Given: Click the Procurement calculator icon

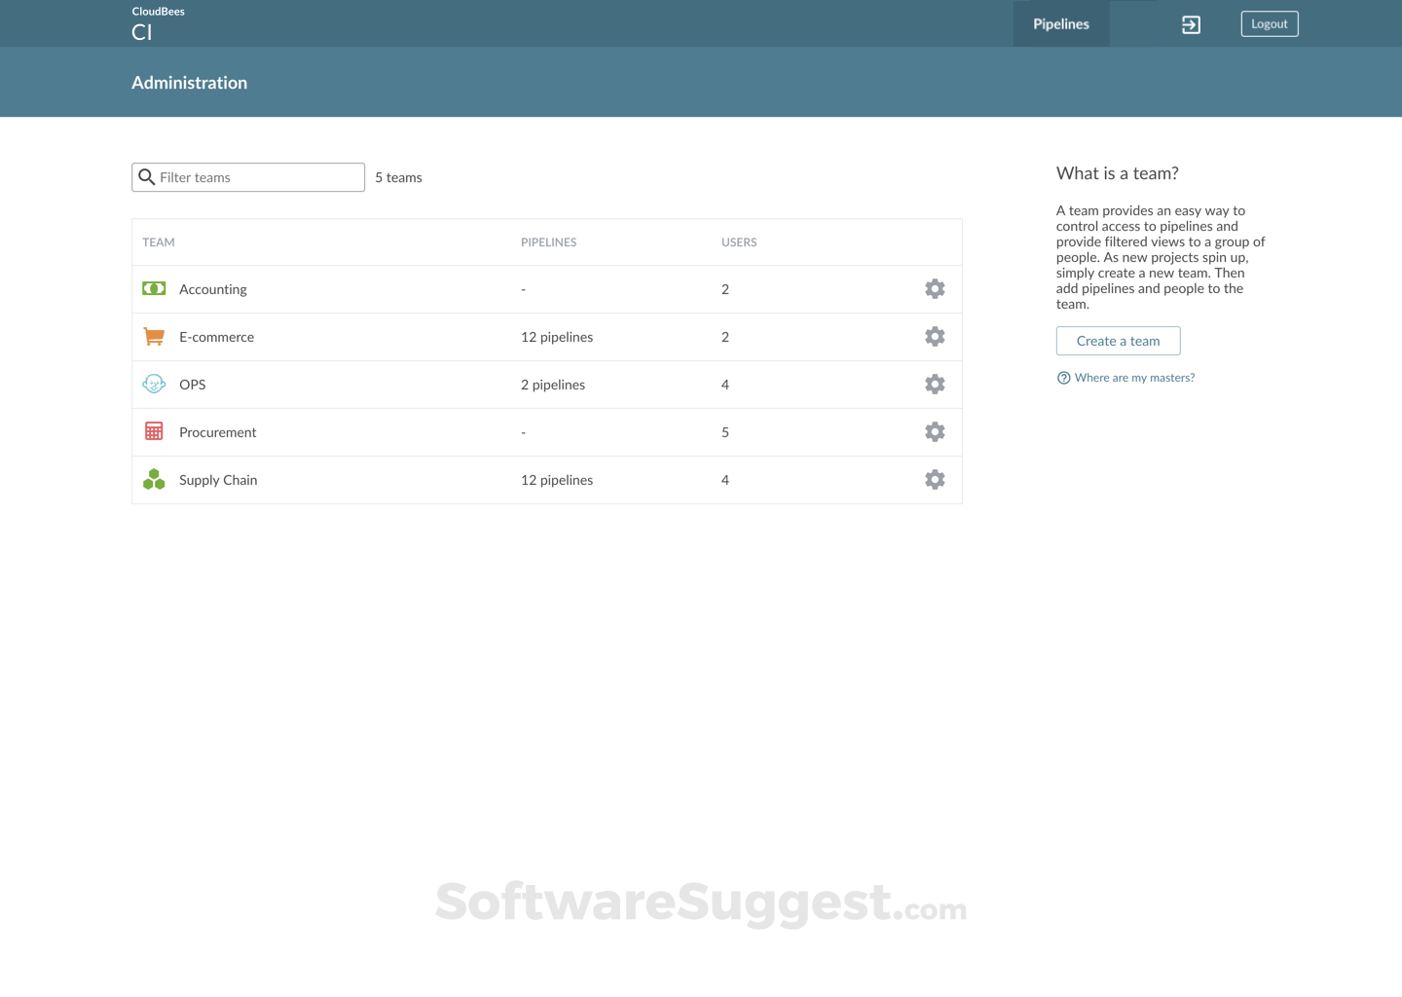Looking at the screenshot, I should pos(153,430).
